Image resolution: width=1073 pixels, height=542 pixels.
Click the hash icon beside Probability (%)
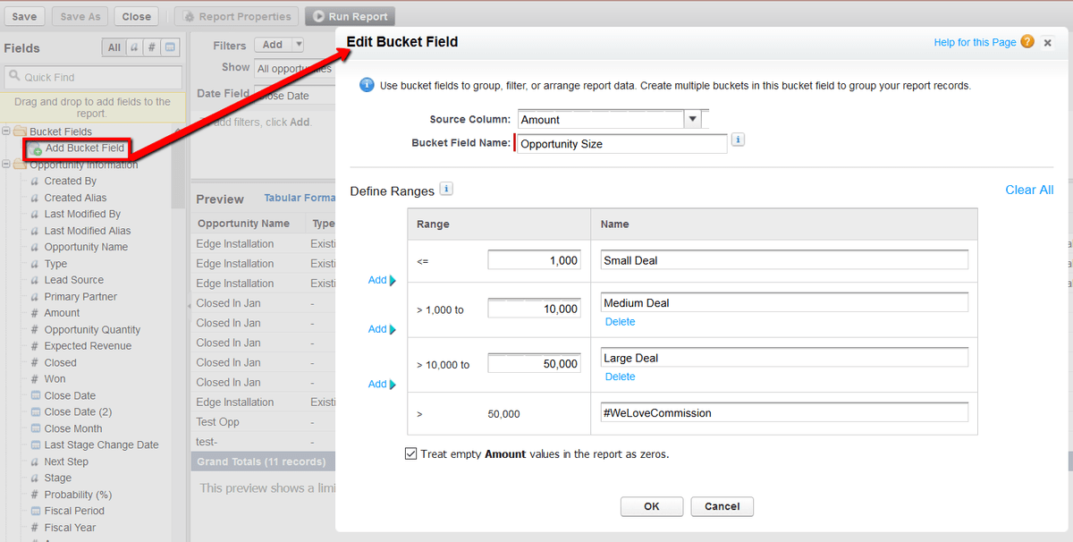(35, 495)
